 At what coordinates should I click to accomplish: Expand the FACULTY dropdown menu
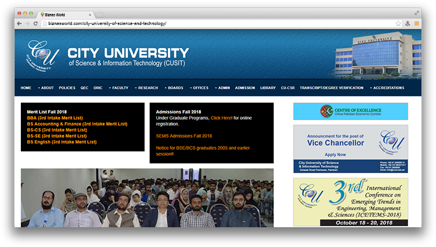119,88
